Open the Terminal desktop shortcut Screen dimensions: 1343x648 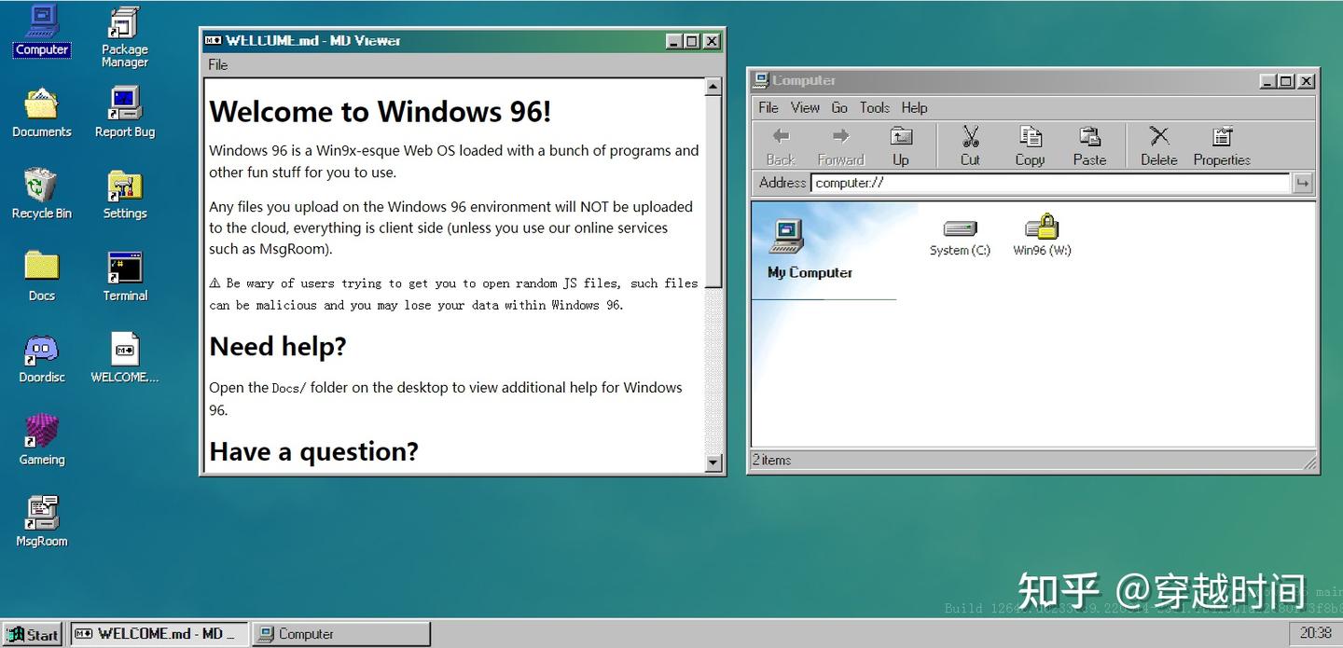(x=125, y=276)
